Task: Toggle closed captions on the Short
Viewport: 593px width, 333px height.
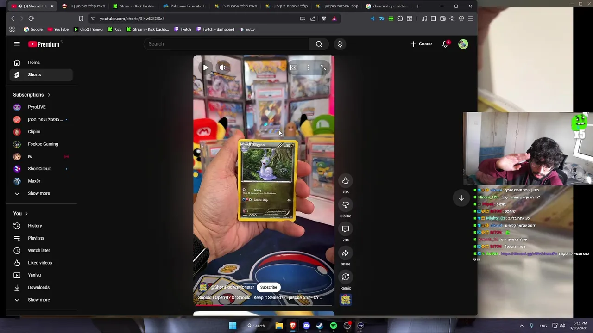Action: [294, 68]
